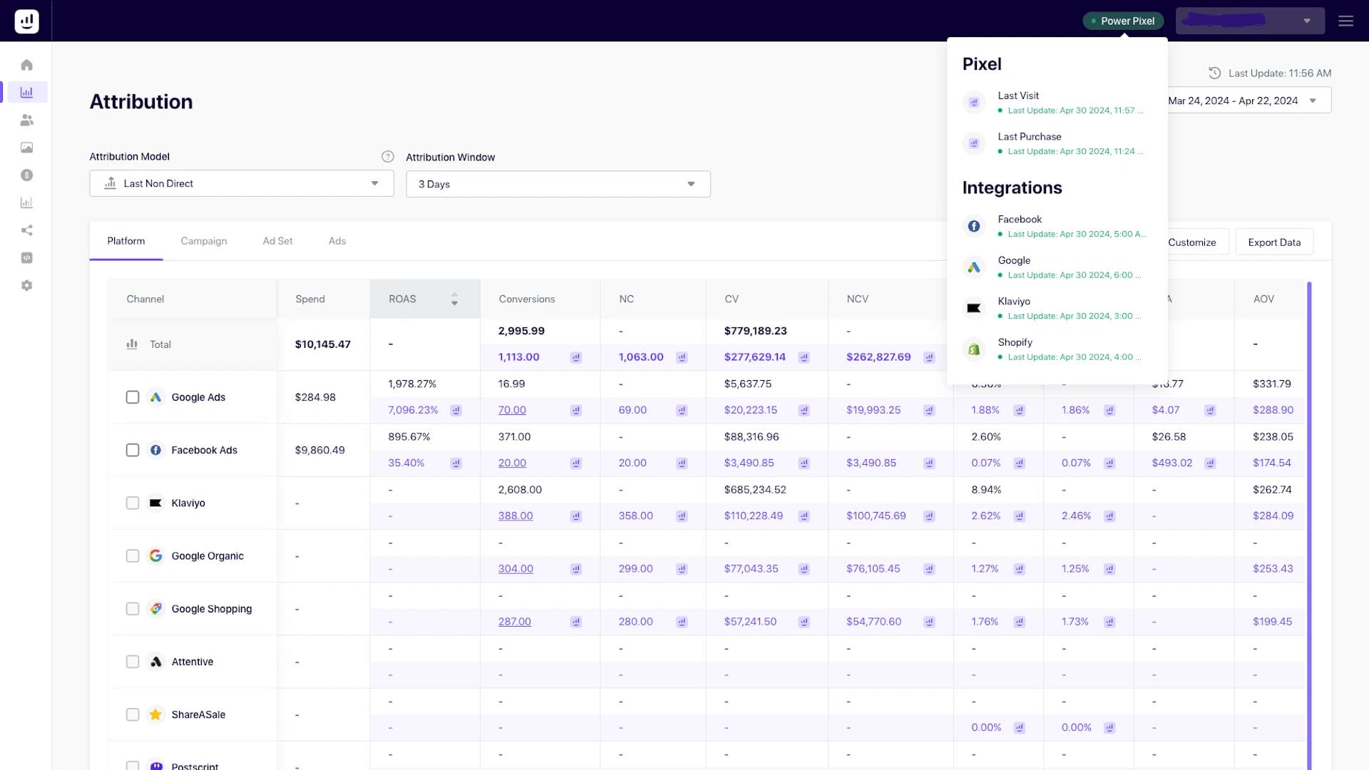Select the Klaviyo channel checkbox
Screen dimensions: 1369x770
click(133, 503)
